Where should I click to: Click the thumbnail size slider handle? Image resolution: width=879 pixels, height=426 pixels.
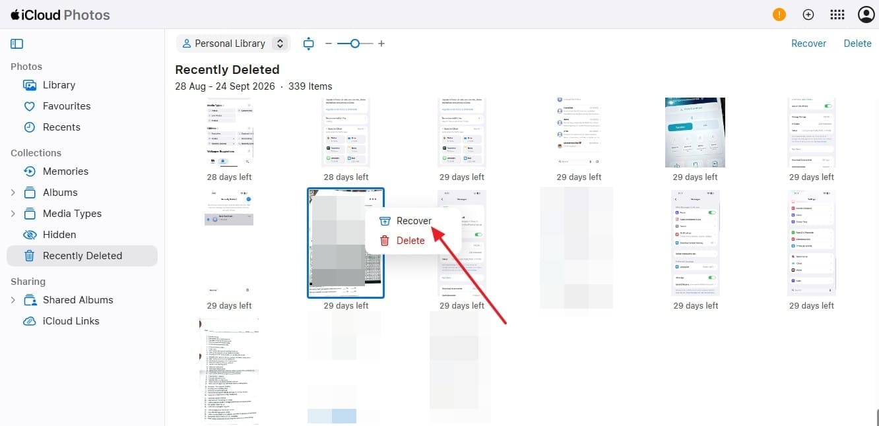[x=354, y=44]
